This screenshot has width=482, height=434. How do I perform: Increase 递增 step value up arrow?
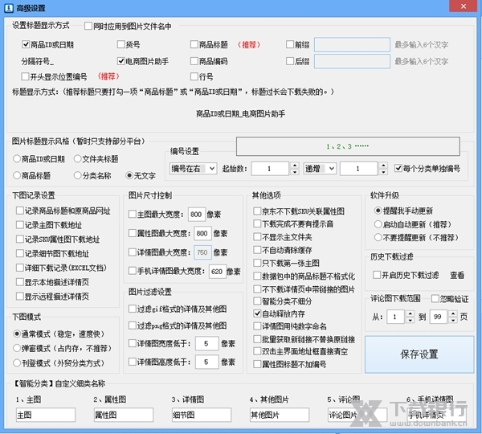(x=383, y=166)
